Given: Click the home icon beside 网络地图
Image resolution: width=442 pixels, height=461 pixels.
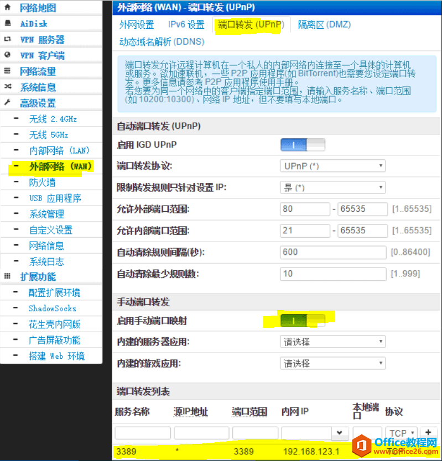Looking at the screenshot, I should tap(8, 7).
